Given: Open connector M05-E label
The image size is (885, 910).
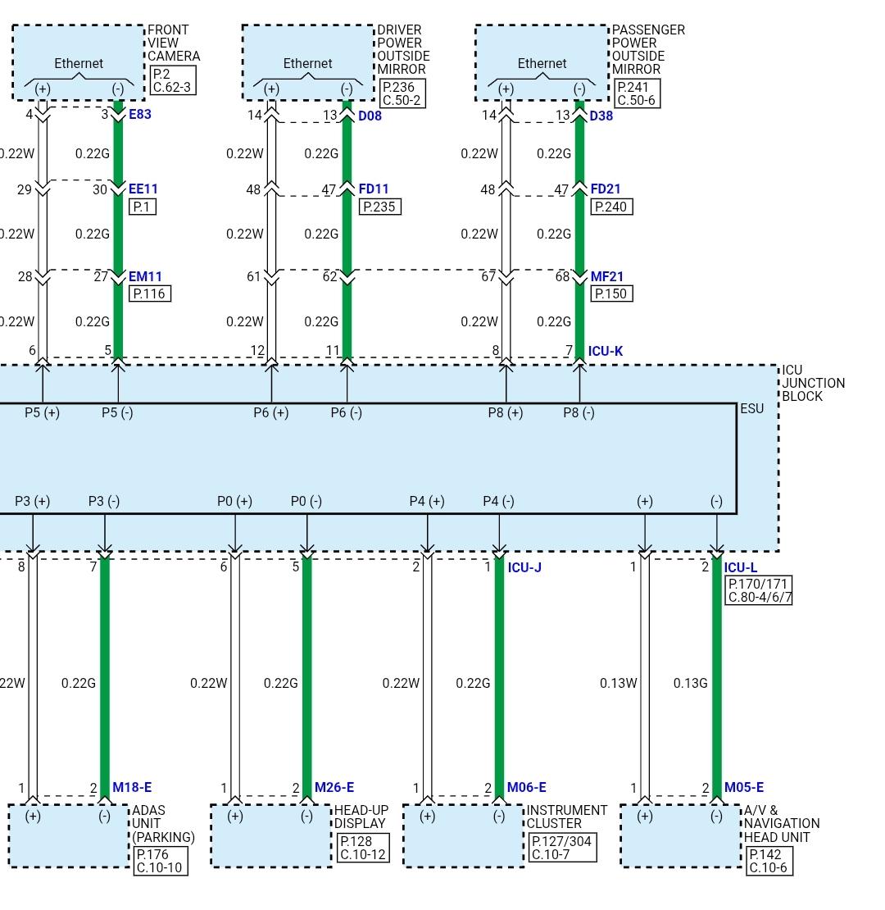Looking at the screenshot, I should [744, 787].
